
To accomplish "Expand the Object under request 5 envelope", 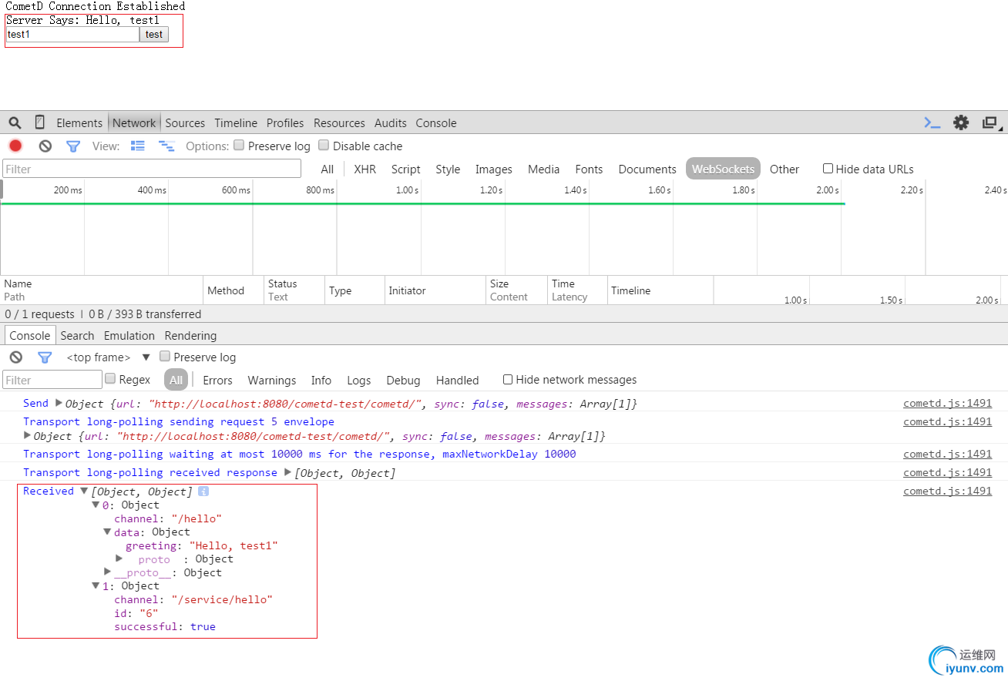I will pos(28,435).
